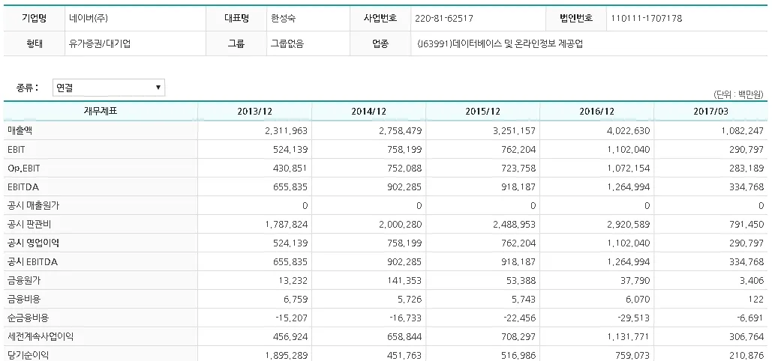772x361 pixels.
Task: Click the industry value (J63991)데이터베이스 및 온라인정보 제공업
Action: [x=500, y=43]
